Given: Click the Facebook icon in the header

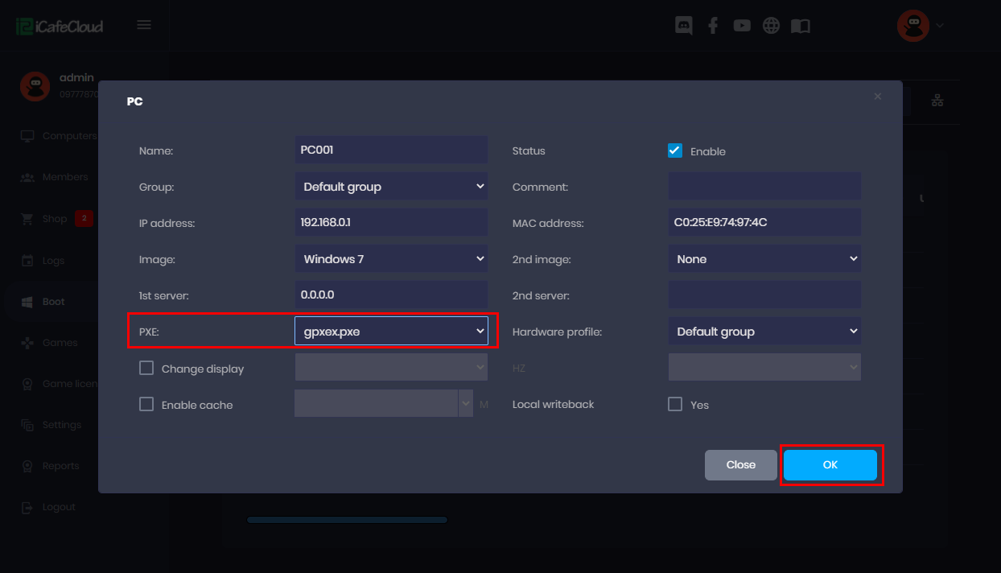Looking at the screenshot, I should click(x=712, y=25).
